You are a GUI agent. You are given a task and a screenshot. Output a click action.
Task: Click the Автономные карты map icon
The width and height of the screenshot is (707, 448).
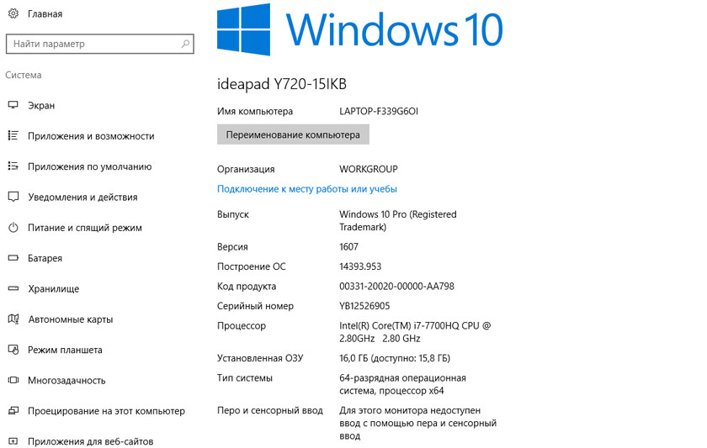coord(13,319)
